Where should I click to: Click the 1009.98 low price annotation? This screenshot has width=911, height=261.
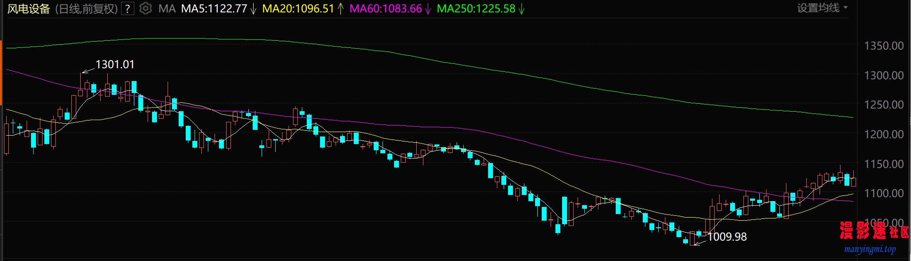[727, 237]
